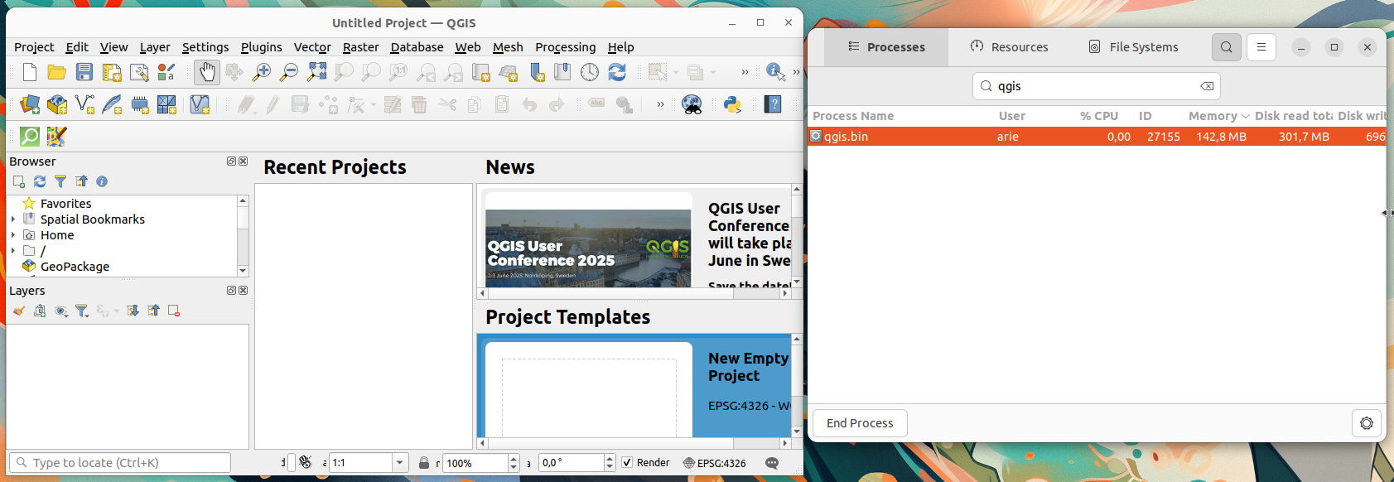Create a new QGIS project
Screen dimensions: 1394x482
(30, 72)
